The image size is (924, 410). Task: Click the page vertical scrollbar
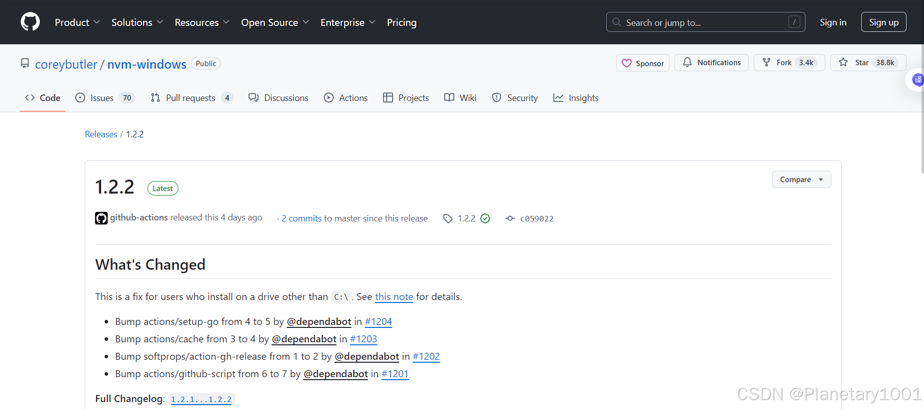coord(923,108)
